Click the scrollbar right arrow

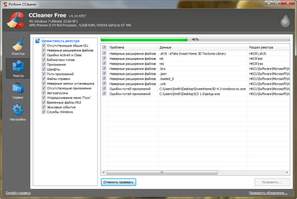click(287, 172)
